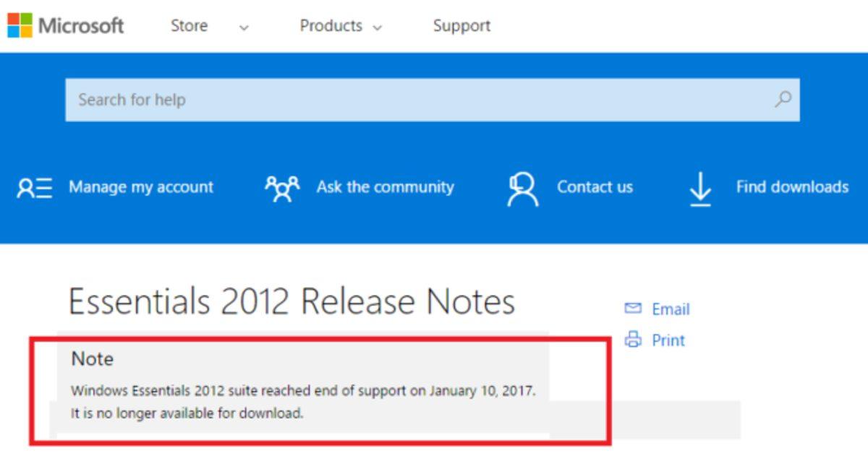Open the Find downloads text link

(x=792, y=187)
